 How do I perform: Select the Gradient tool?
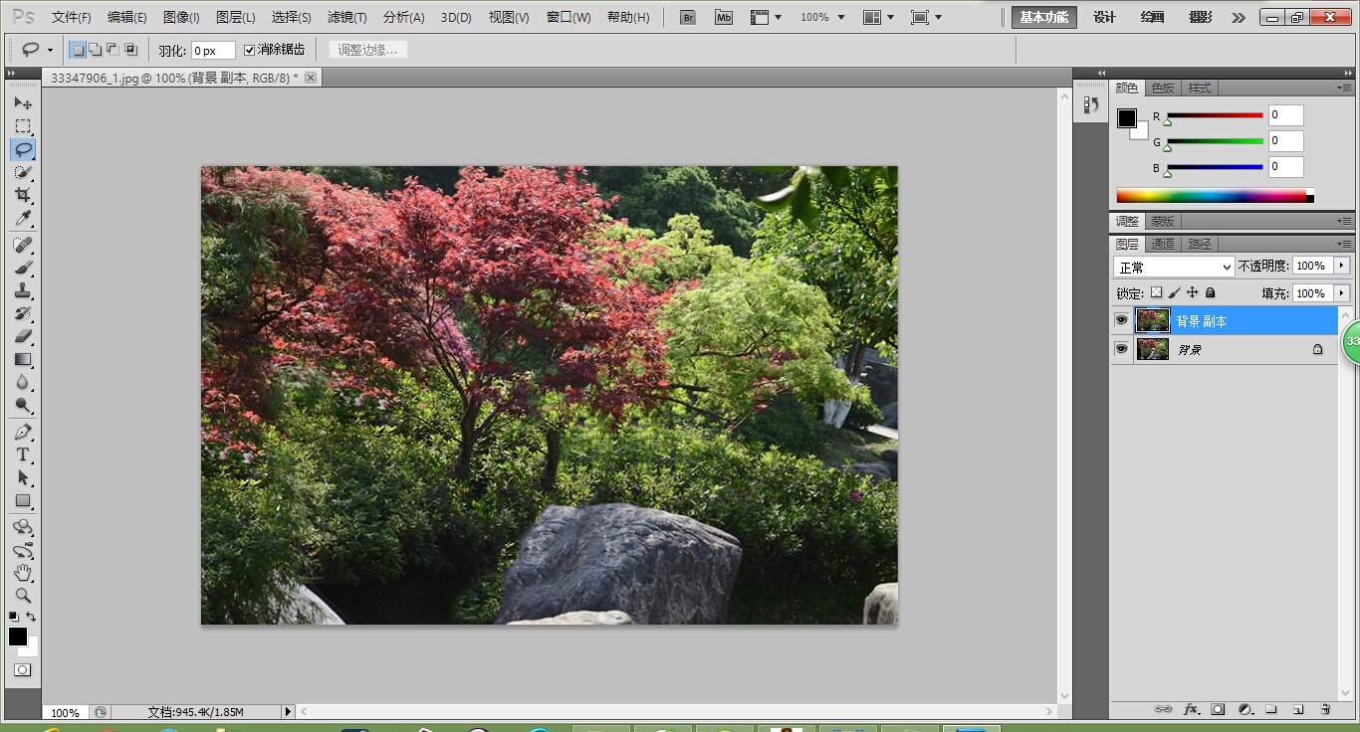[23, 360]
